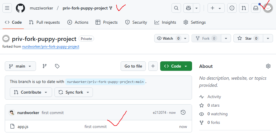Open the repository Settings tab
Screen dimensions: 276x136
[194, 22]
